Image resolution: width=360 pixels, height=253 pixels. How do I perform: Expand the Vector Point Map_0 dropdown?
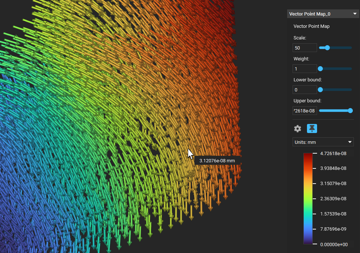coord(322,14)
